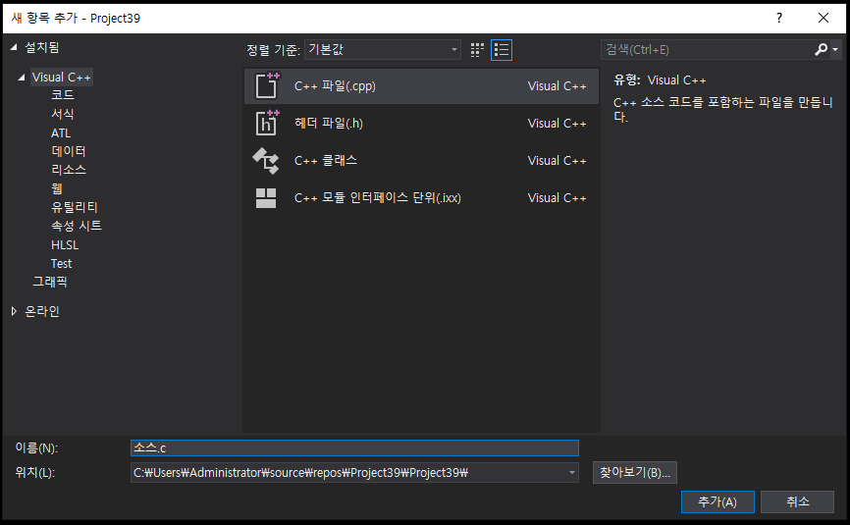
Task: Collapse the 설치됨 tree section
Action: (x=14, y=48)
